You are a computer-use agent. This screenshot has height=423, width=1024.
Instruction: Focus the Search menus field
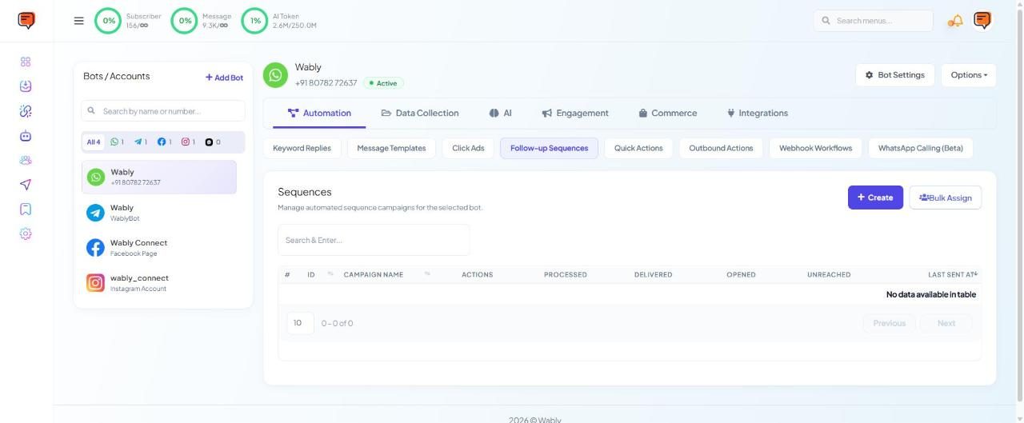pos(873,21)
